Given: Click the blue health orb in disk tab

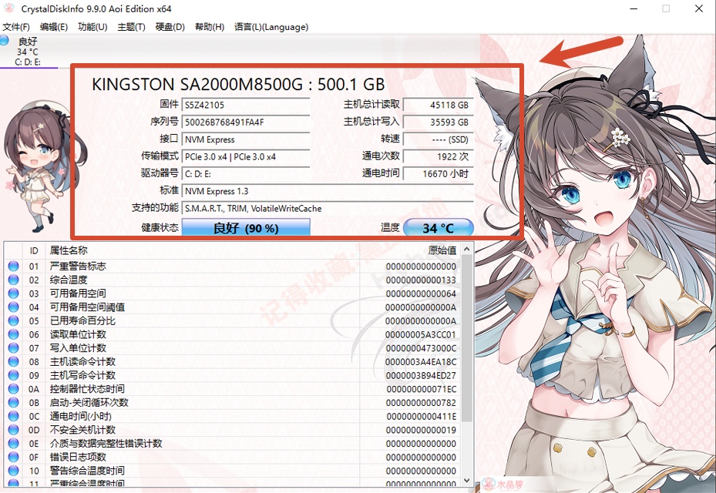Looking at the screenshot, I should point(5,40).
